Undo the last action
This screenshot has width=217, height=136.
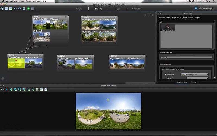click(x=15, y=8)
